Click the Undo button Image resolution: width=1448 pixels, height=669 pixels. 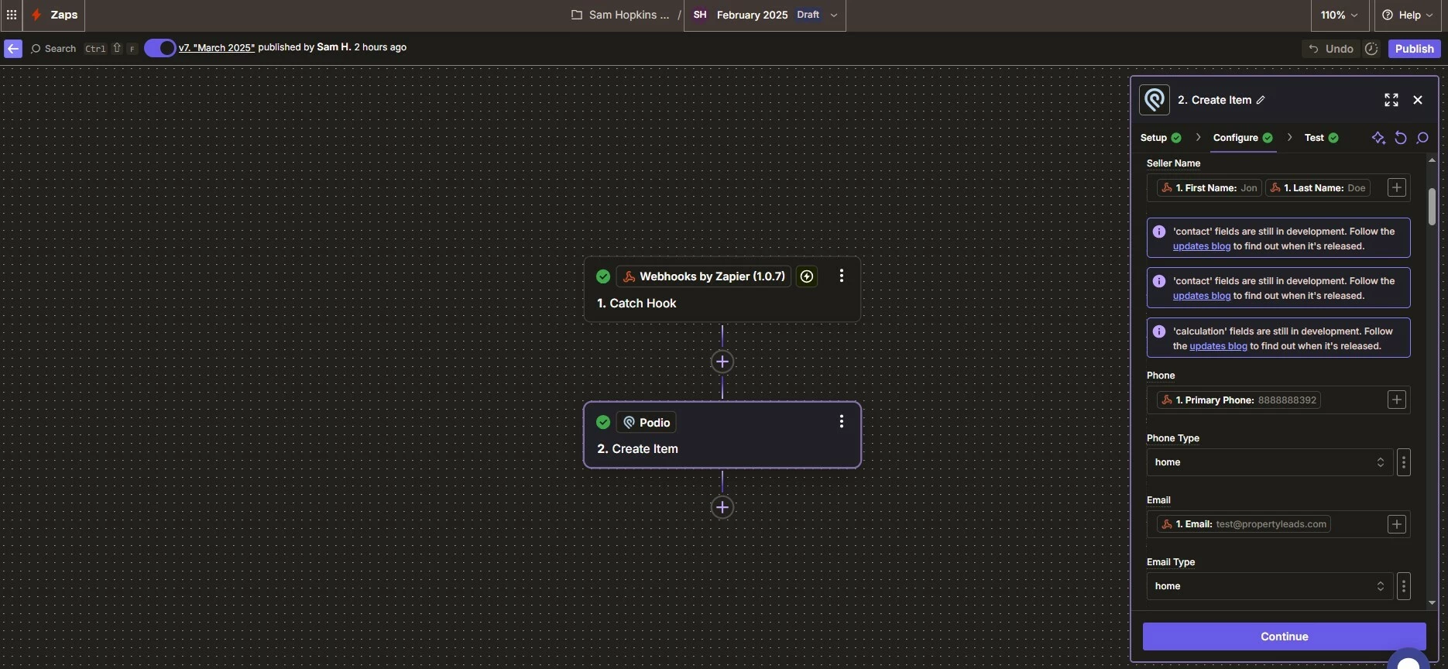pos(1331,48)
